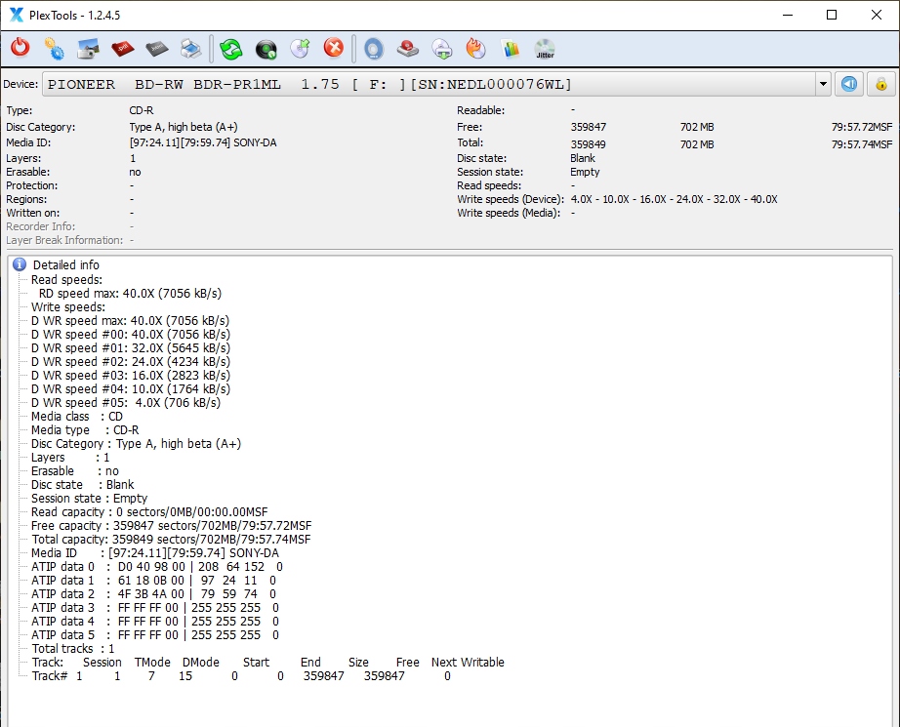
Task: Open settings via the blue gears icon
Action: pos(55,48)
